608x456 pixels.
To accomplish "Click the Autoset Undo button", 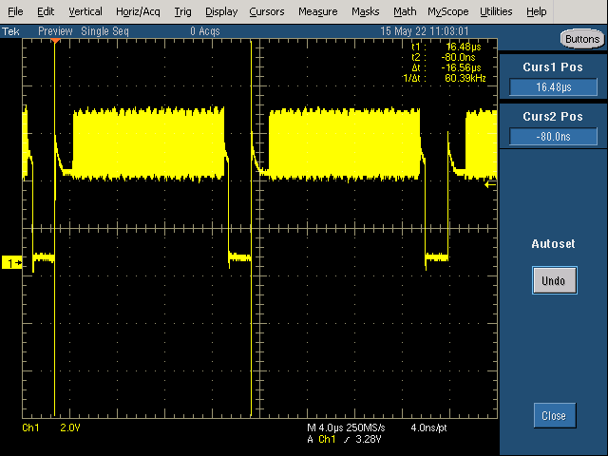I will tap(554, 280).
